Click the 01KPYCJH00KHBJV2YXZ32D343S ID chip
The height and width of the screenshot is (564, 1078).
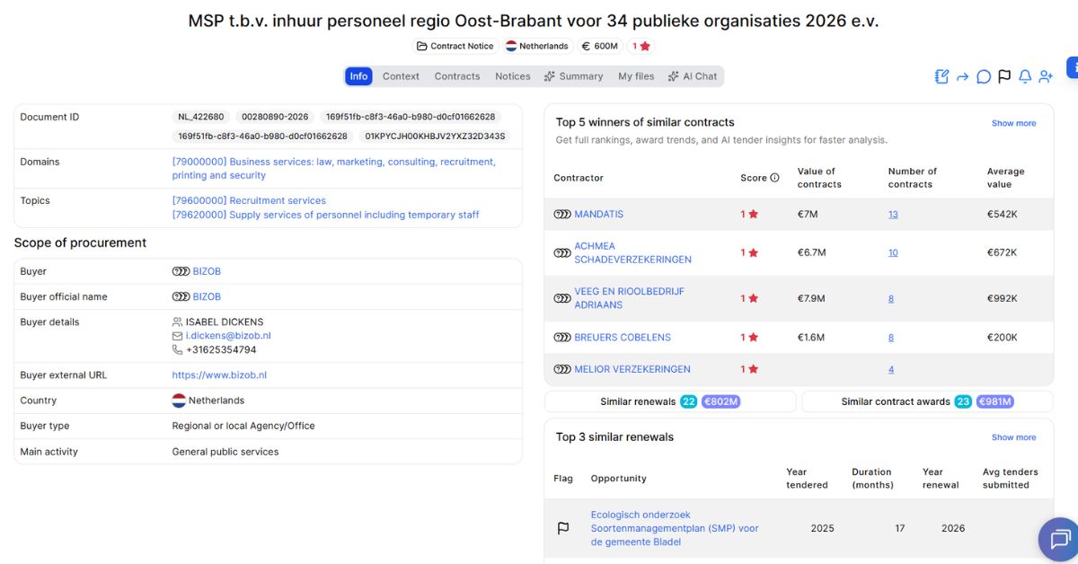(x=435, y=137)
